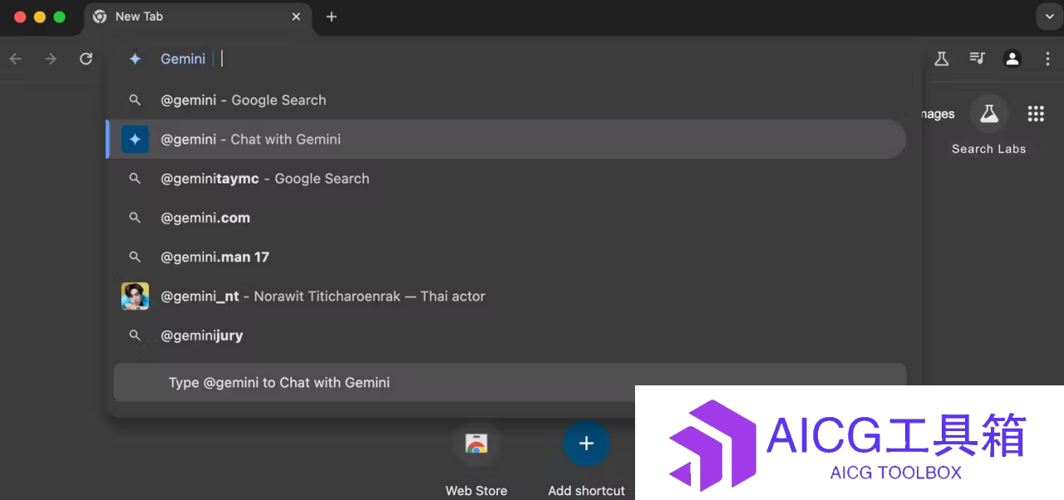Click "Type @gemini to Chat with Gemini" row

click(510, 383)
